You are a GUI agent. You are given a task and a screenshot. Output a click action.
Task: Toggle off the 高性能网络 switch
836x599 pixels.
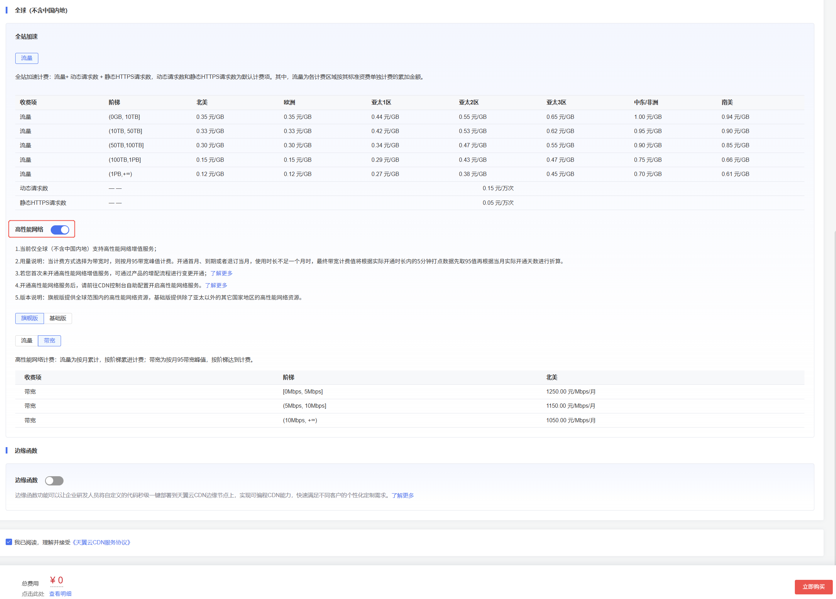60,230
